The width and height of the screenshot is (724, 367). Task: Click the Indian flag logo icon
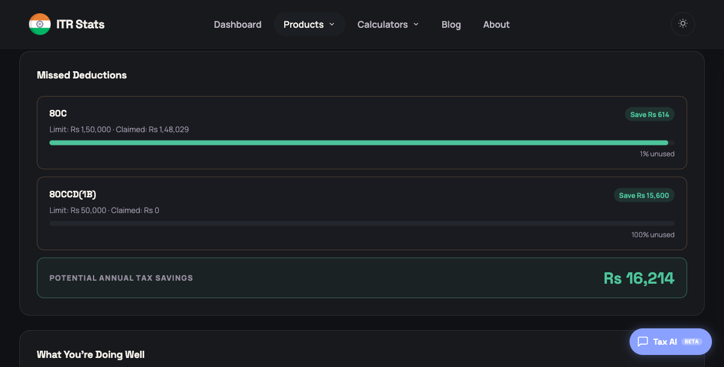click(x=40, y=24)
